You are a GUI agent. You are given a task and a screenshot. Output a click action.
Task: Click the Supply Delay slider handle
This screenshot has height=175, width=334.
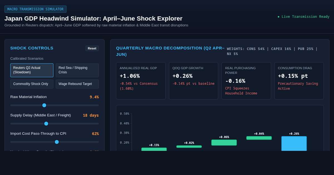coord(46,124)
